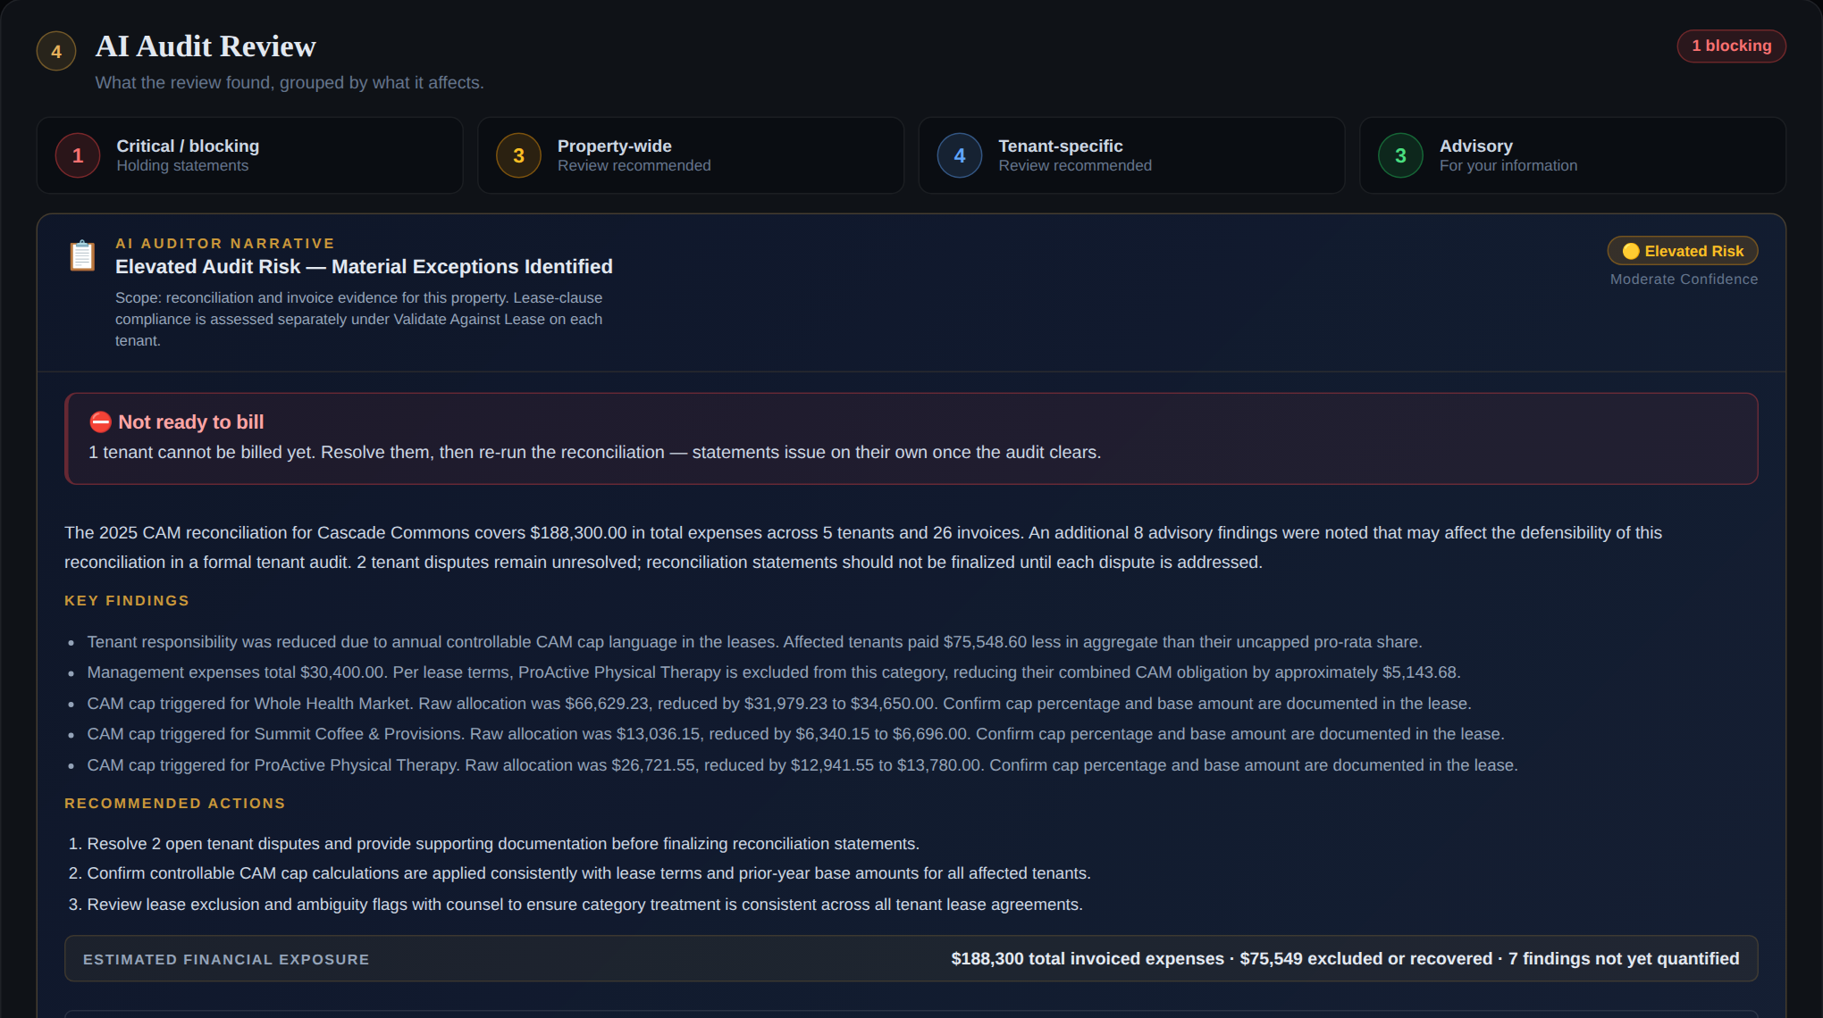The image size is (1823, 1018).
Task: Click action Review lease exclusion and ambiguity flags
Action: coord(584,905)
